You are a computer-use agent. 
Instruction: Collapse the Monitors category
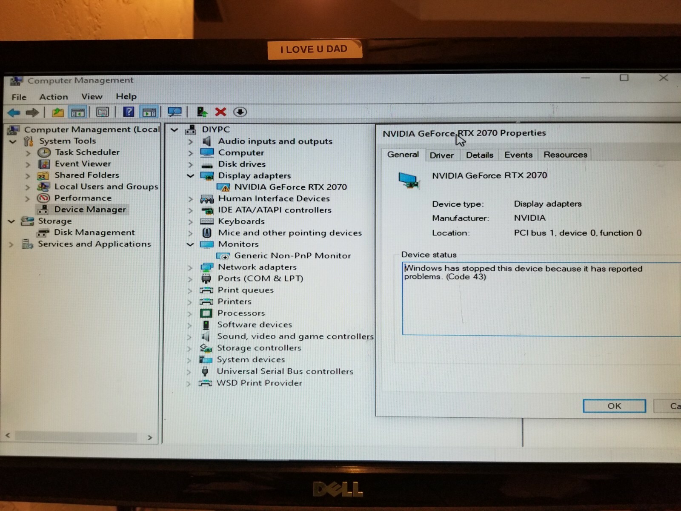click(190, 244)
